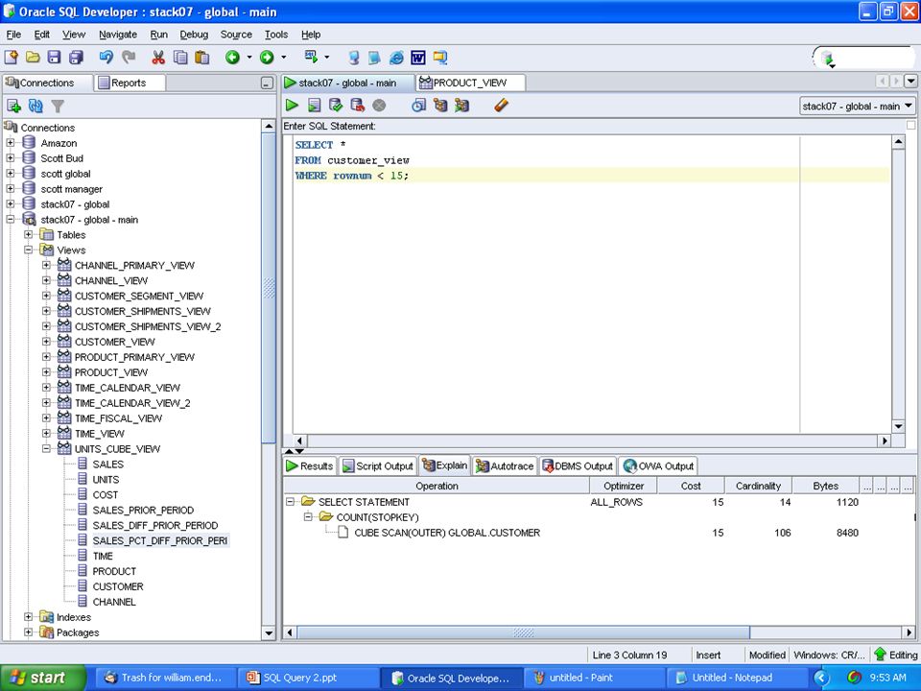Select the TIME_FISCAL_VIEW node
This screenshot has width=921, height=691.
pos(118,417)
